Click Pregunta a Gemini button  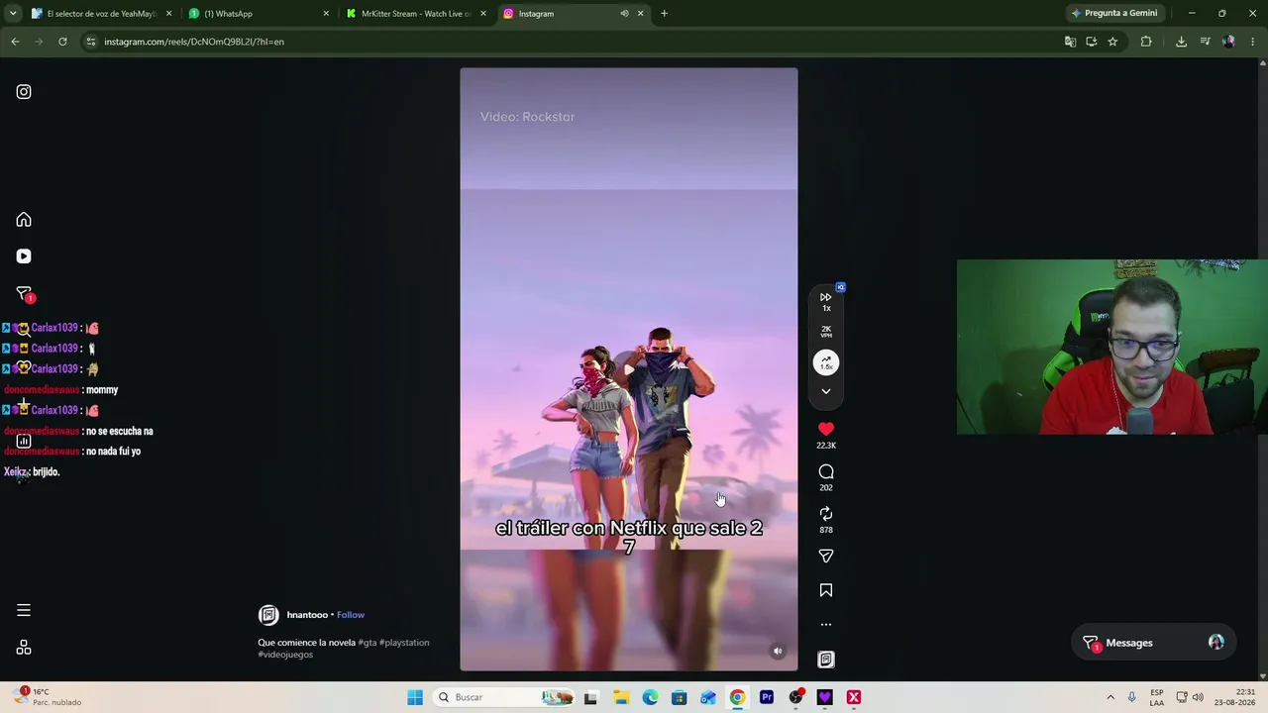click(x=1113, y=14)
